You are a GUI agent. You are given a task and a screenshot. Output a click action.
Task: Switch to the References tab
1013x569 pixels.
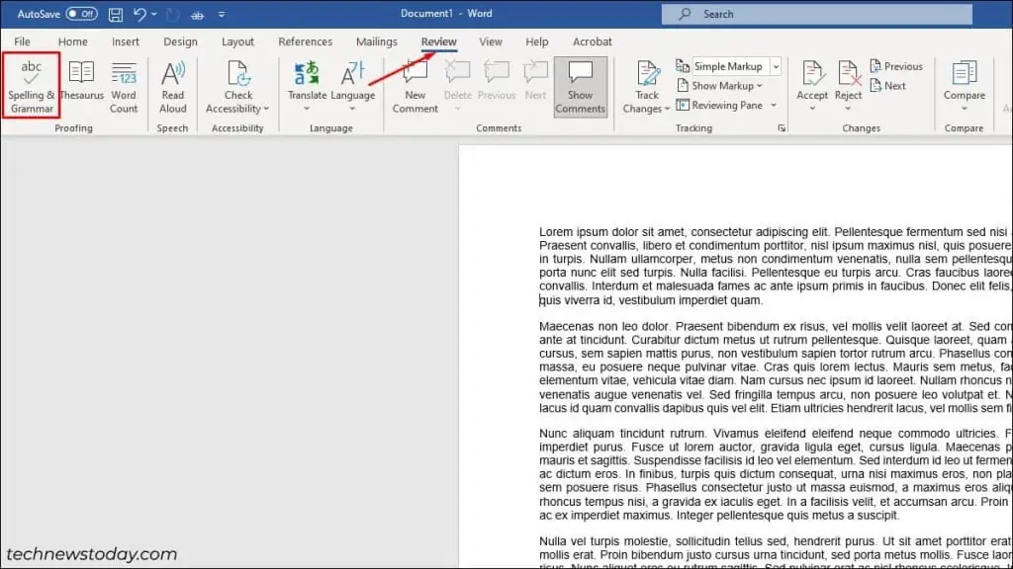point(305,41)
